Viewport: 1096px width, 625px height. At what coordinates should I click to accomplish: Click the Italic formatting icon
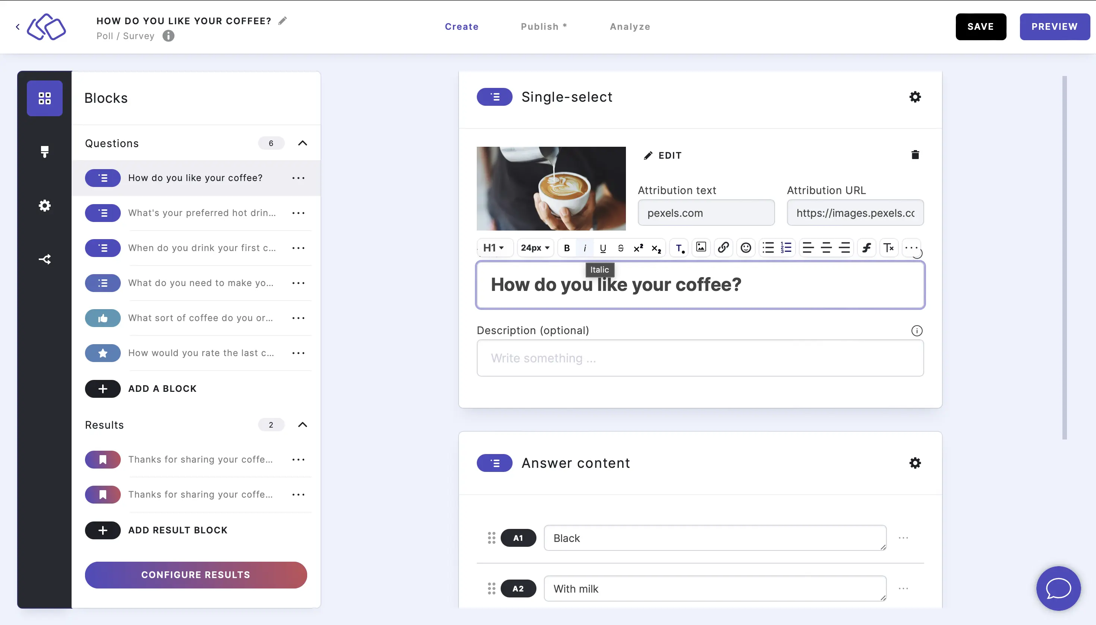coord(585,247)
